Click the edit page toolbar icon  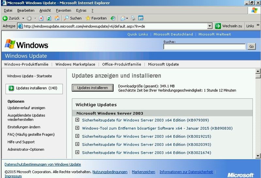coord(141,18)
